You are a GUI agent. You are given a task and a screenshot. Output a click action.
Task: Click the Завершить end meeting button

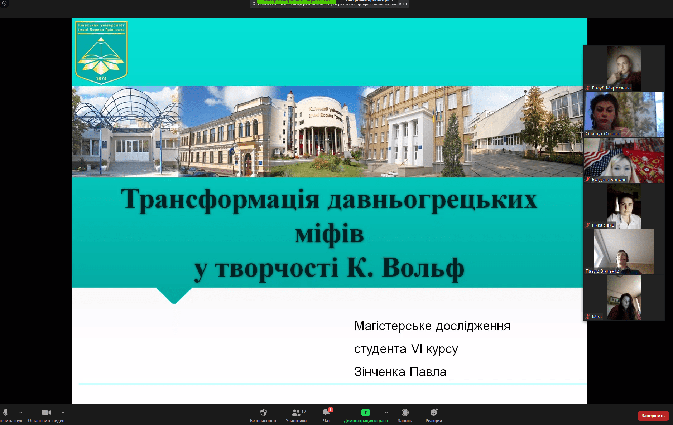coord(653,416)
